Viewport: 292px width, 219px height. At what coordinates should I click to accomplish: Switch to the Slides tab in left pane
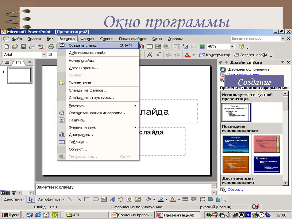pos(19,62)
